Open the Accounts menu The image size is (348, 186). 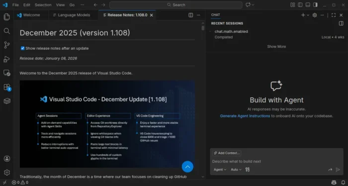[6, 159]
